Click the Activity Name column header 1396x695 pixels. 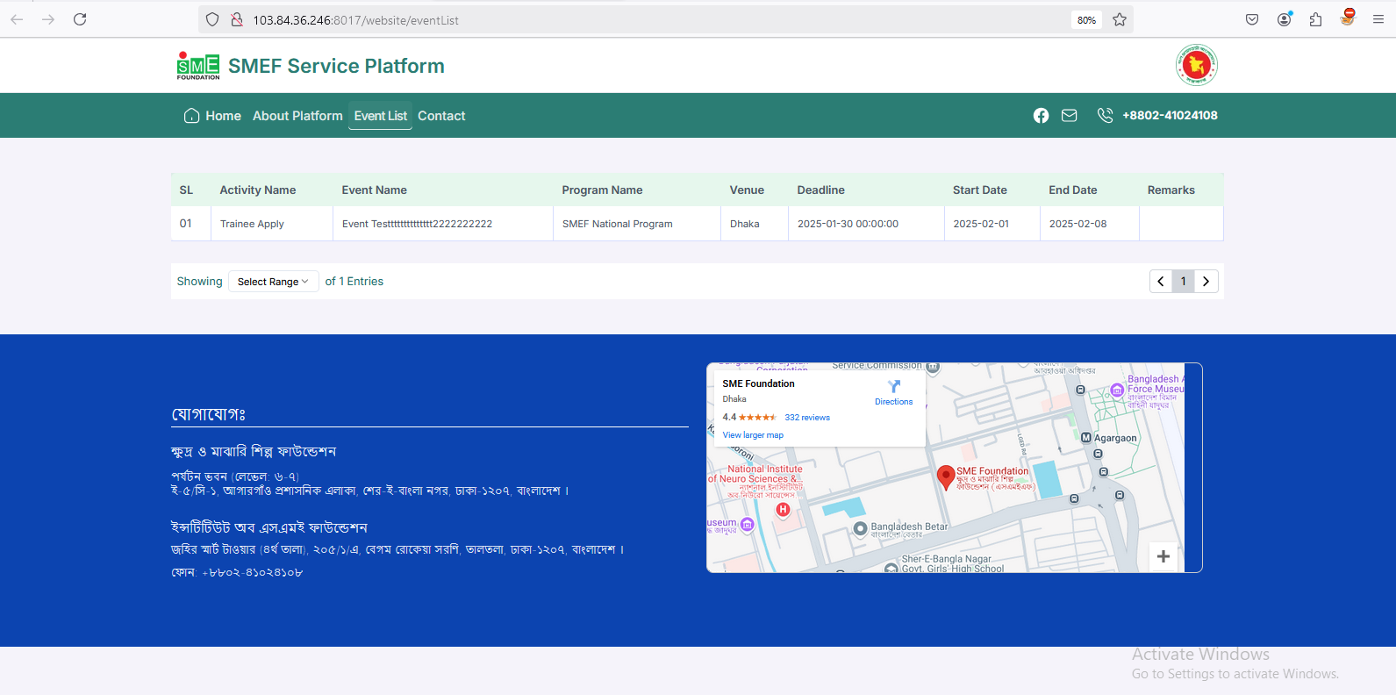(257, 190)
